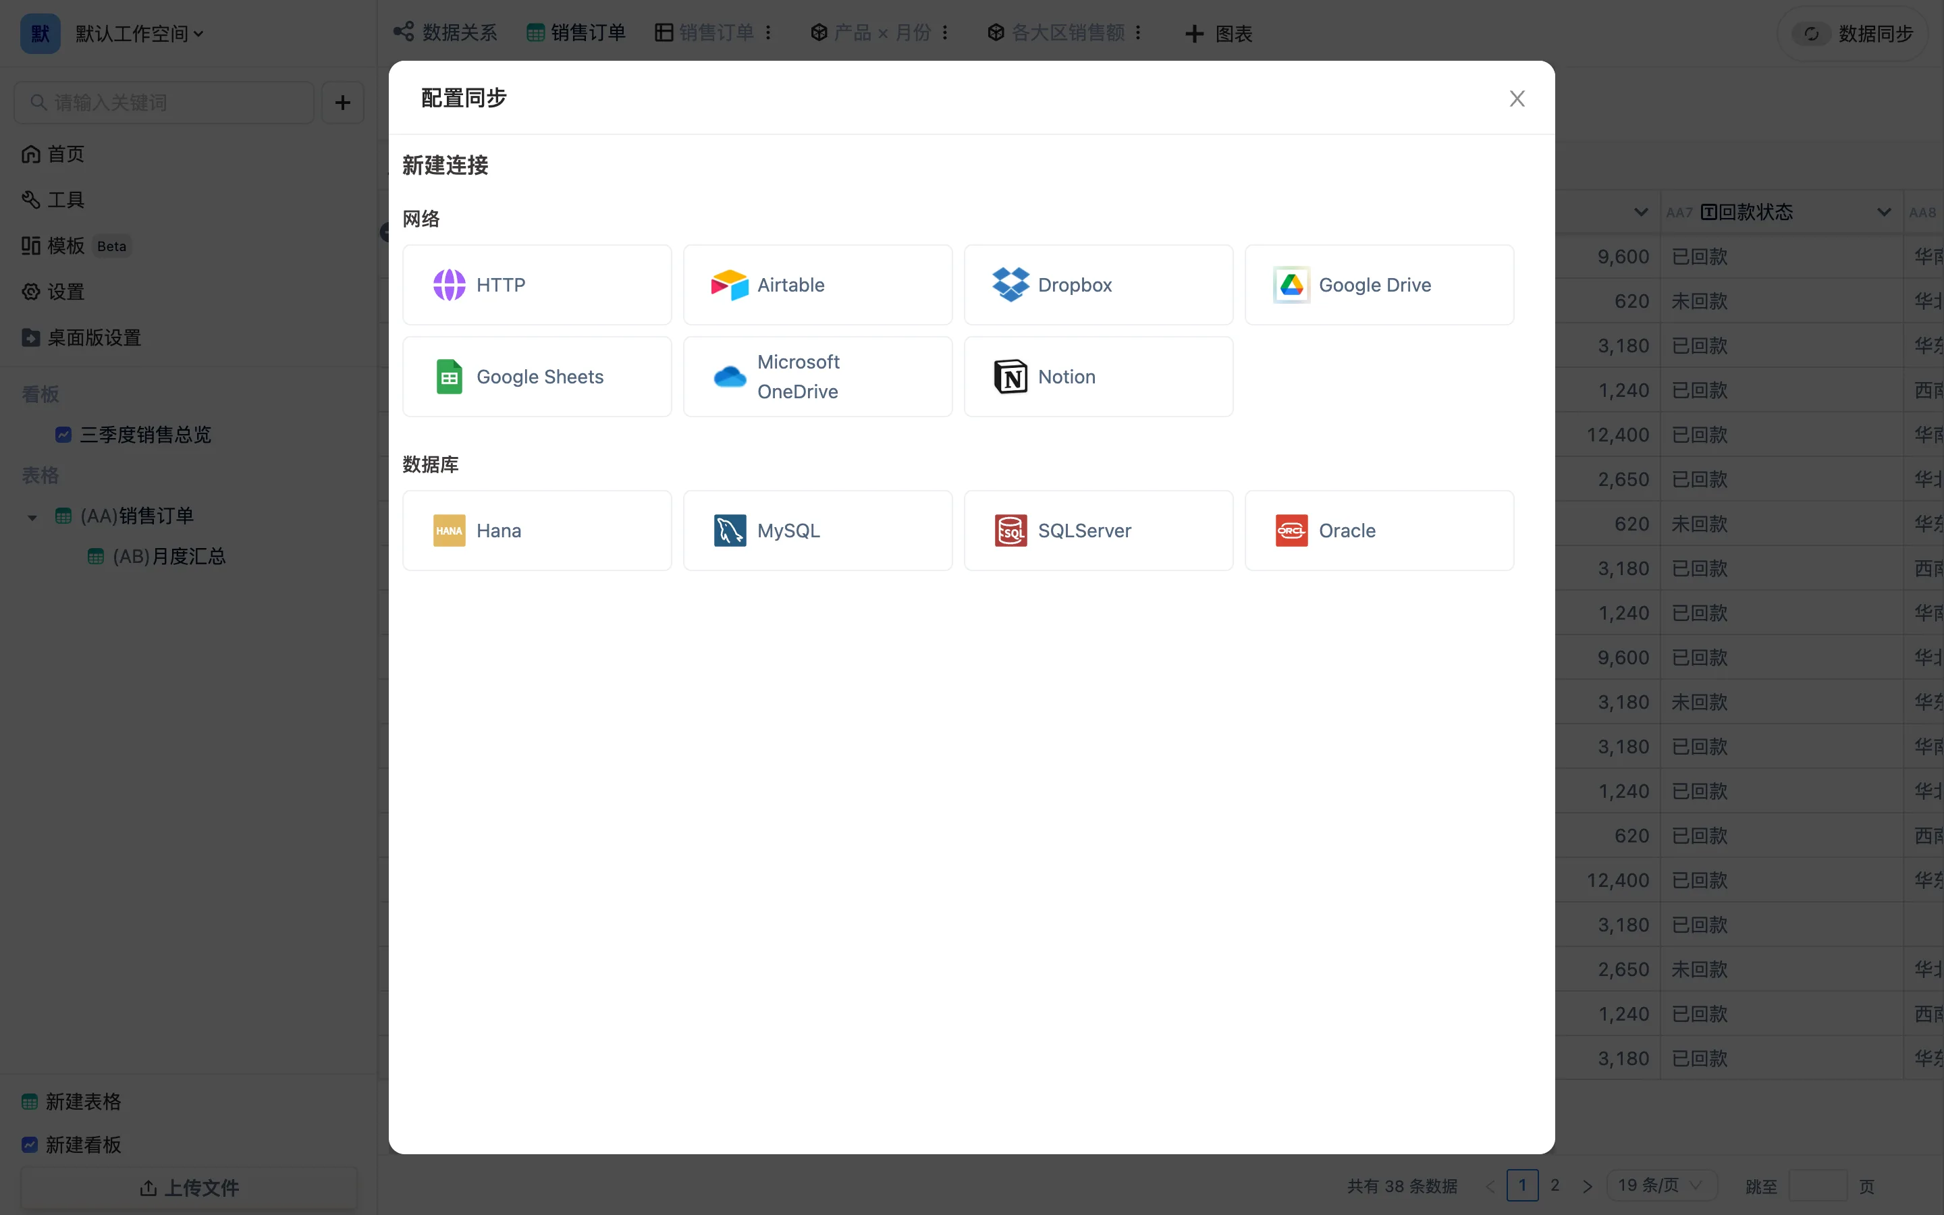Screen dimensions: 1944x1215
Task: Open the 回款状态 column dropdown
Action: pos(1884,212)
